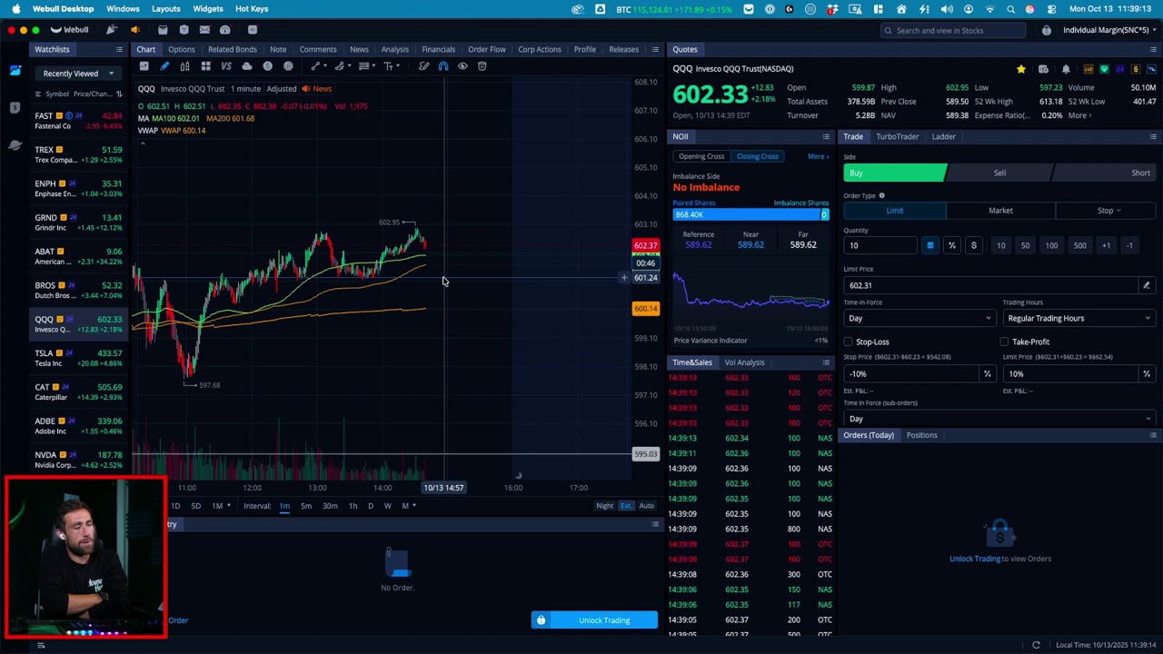Open the sub-orders Time in Force dropdown
The width and height of the screenshot is (1163, 654).
(999, 419)
